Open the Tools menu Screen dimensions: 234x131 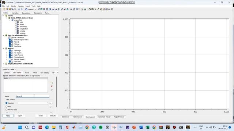pyautogui.click(x=33, y=6)
